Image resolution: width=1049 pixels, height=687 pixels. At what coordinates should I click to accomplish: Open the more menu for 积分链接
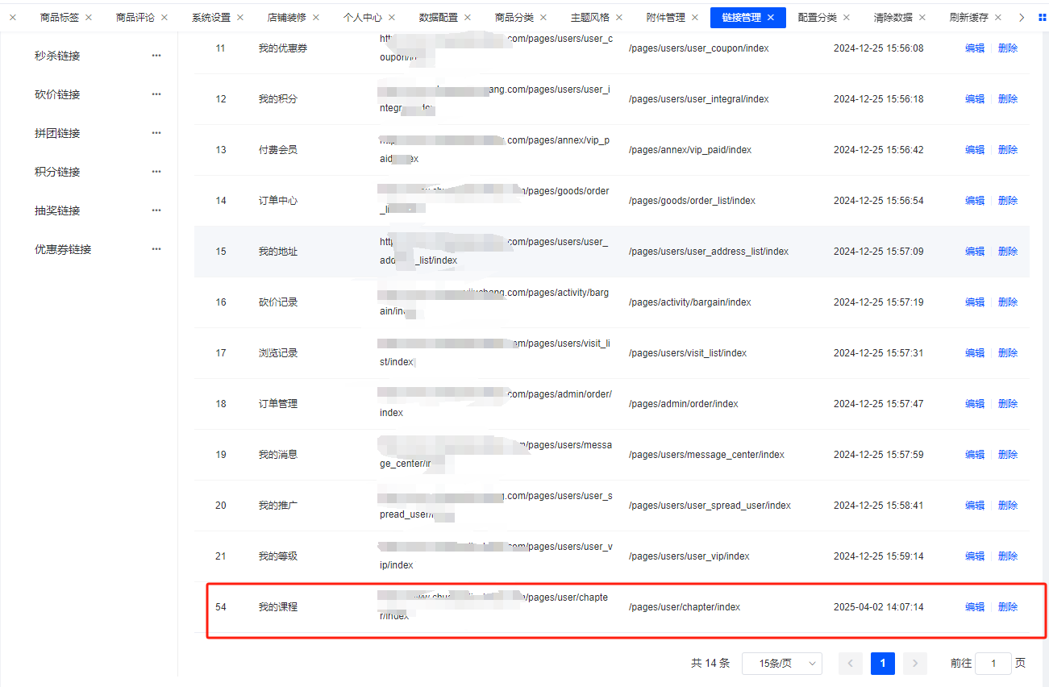coord(156,172)
